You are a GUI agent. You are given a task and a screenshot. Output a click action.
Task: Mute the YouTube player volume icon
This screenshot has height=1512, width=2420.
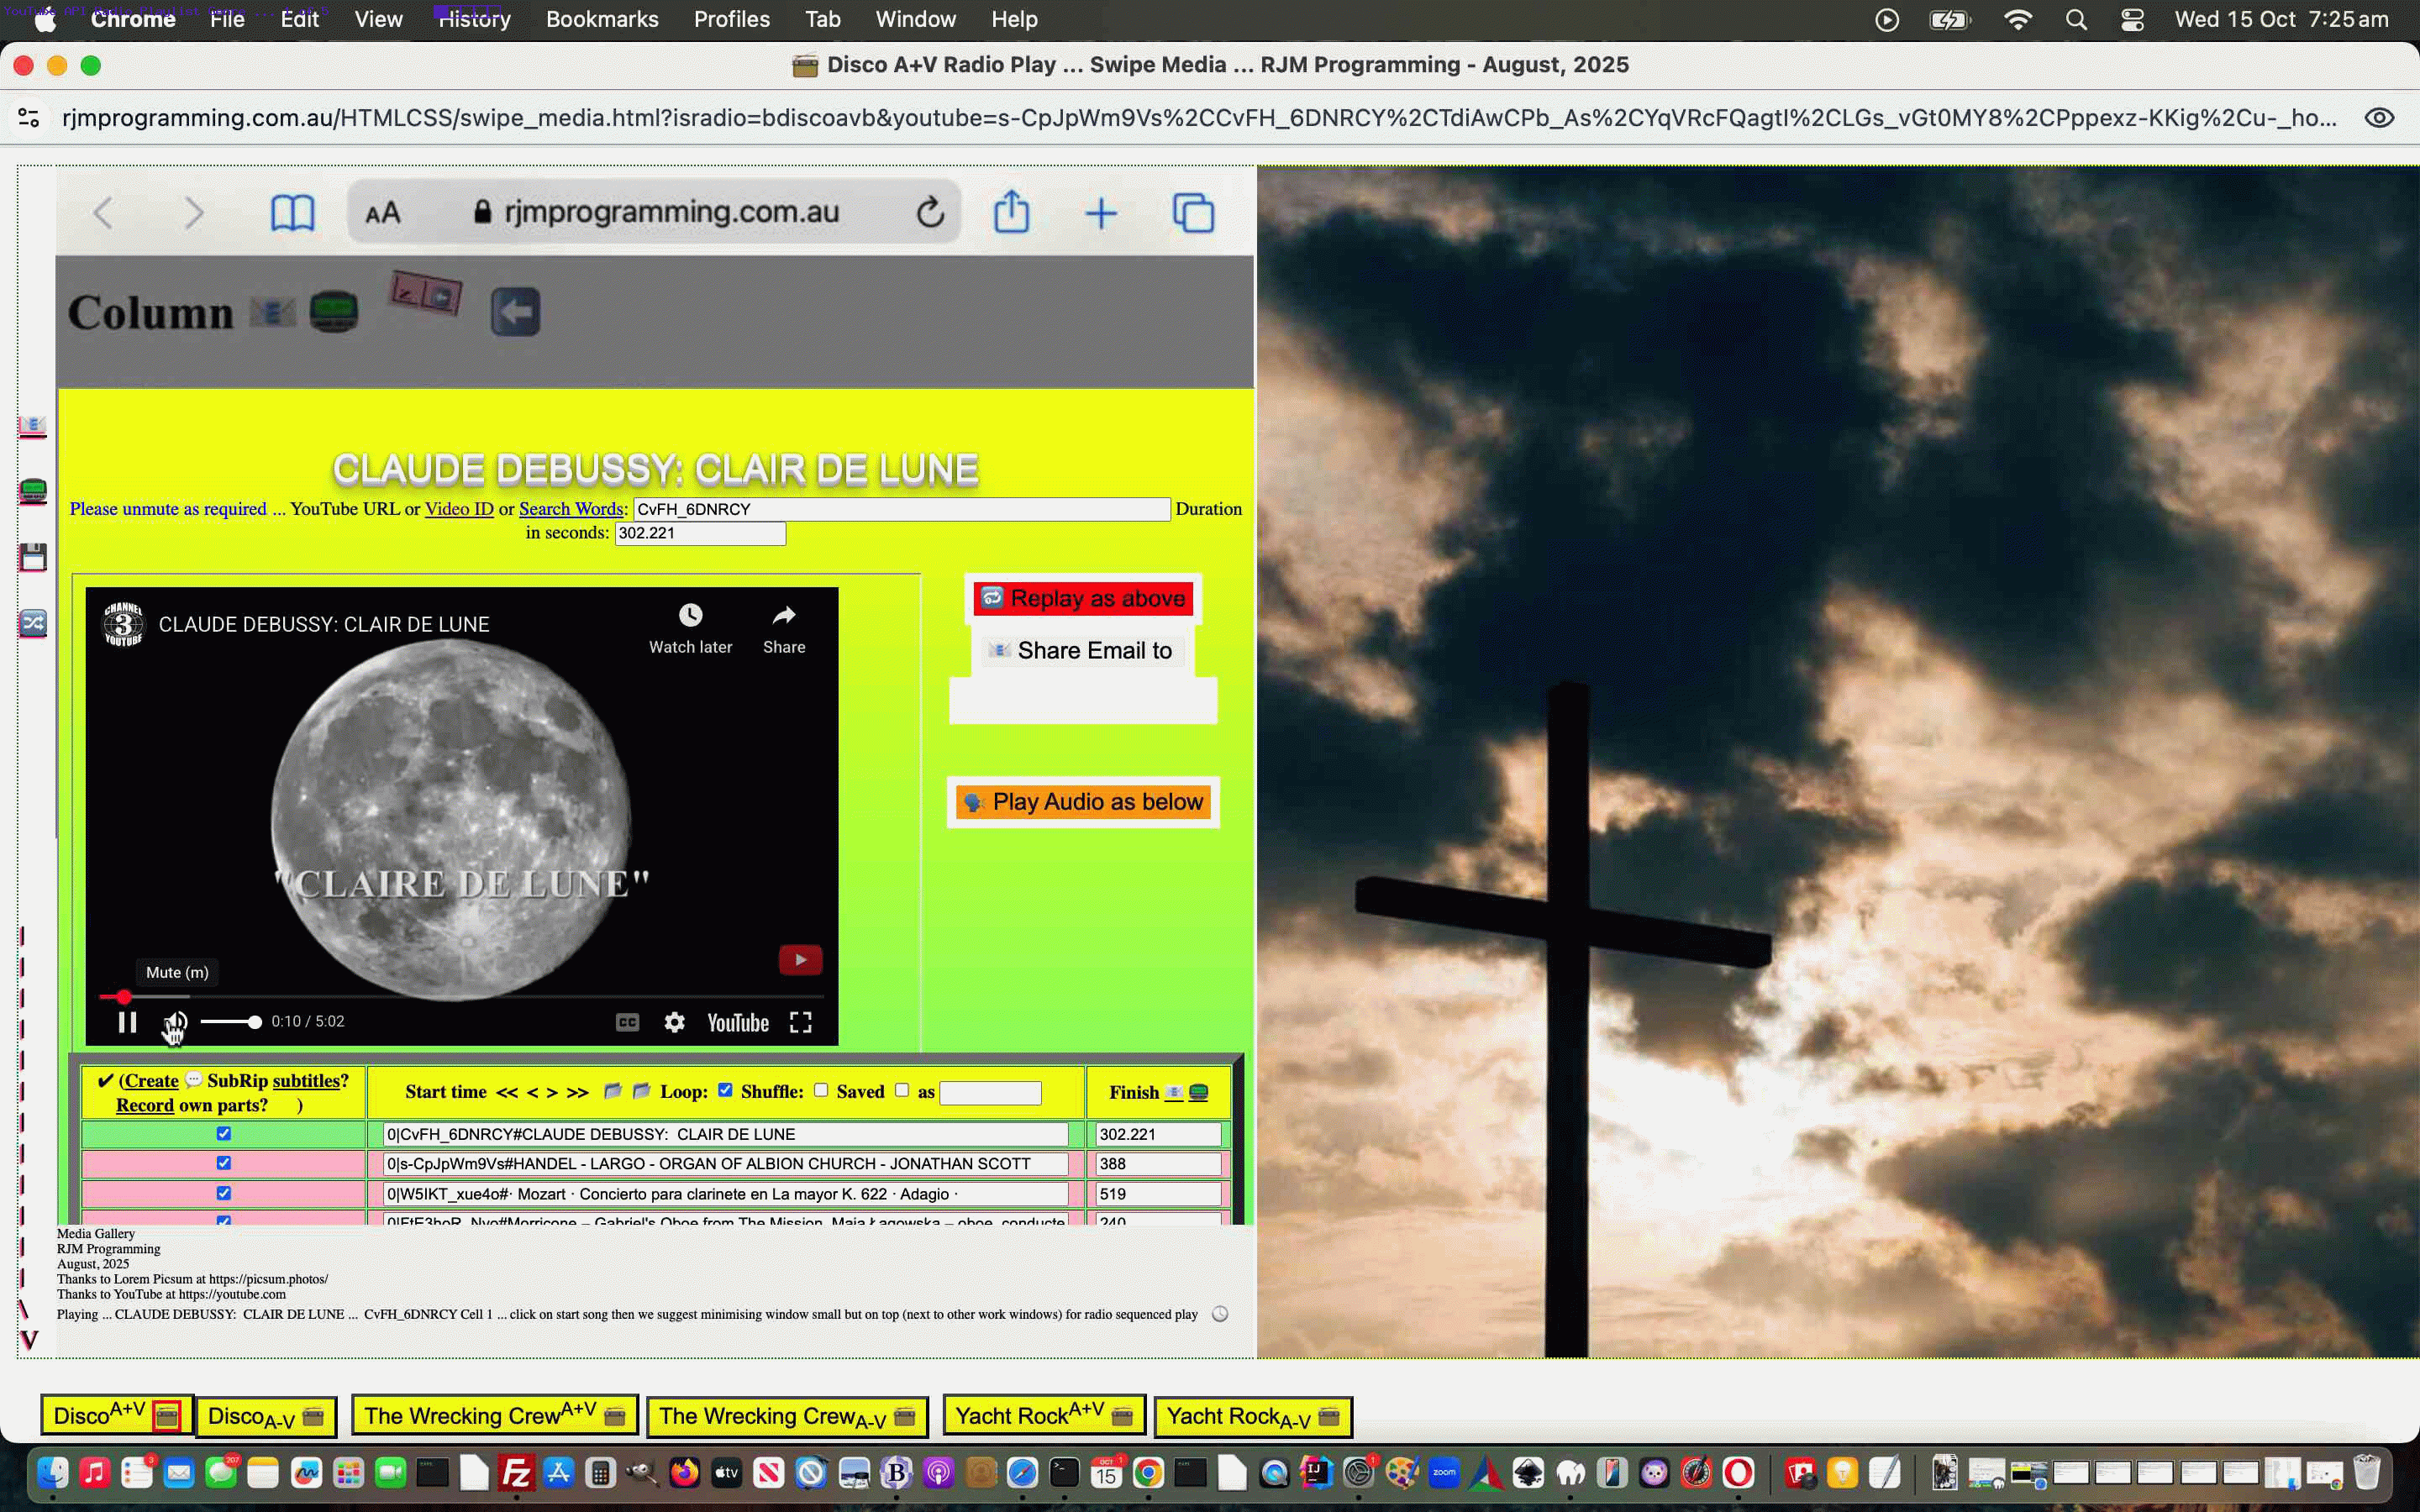176,1022
